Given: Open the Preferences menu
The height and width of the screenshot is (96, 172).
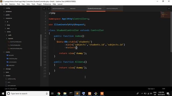Looking at the screenshot, I should pos(47,4).
